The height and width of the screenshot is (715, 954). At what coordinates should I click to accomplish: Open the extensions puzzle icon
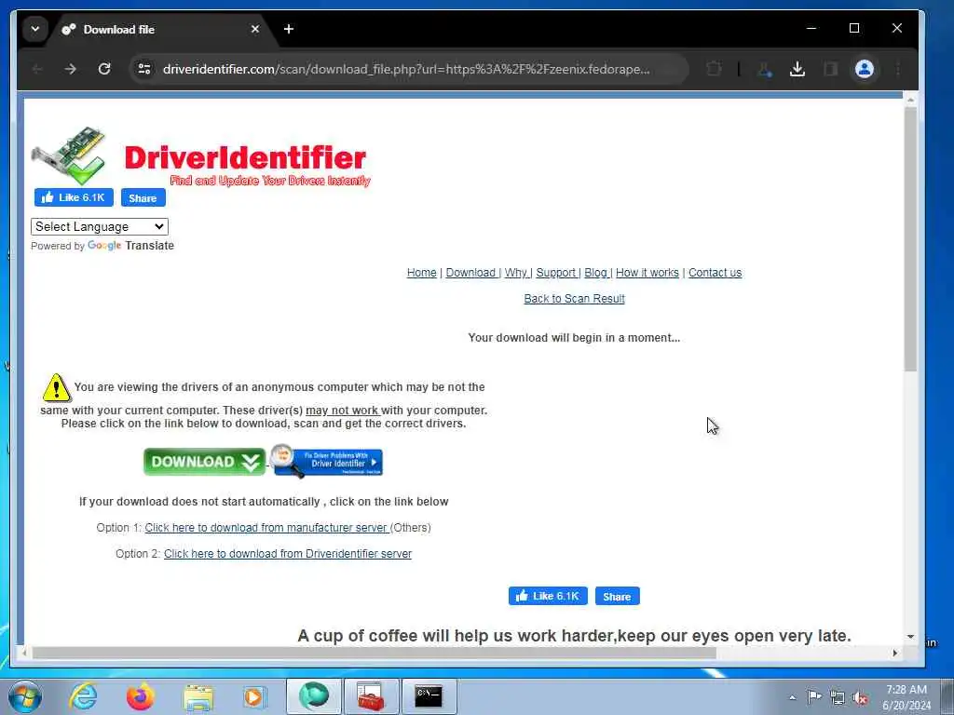coord(714,69)
